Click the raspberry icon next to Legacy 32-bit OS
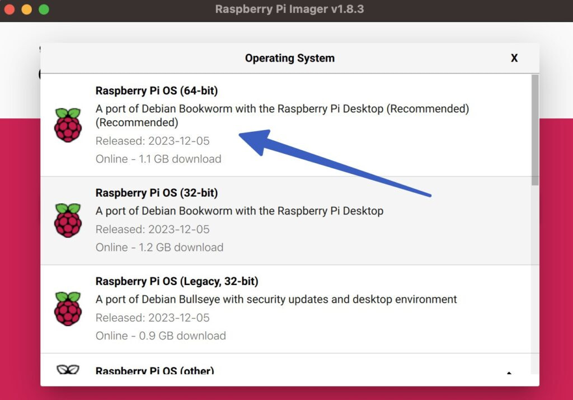This screenshot has height=400, width=573. [x=68, y=307]
